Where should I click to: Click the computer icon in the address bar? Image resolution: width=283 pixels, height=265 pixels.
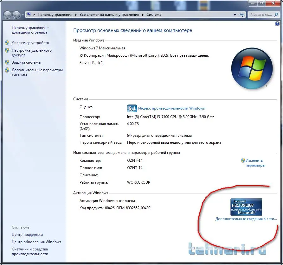(x=29, y=15)
